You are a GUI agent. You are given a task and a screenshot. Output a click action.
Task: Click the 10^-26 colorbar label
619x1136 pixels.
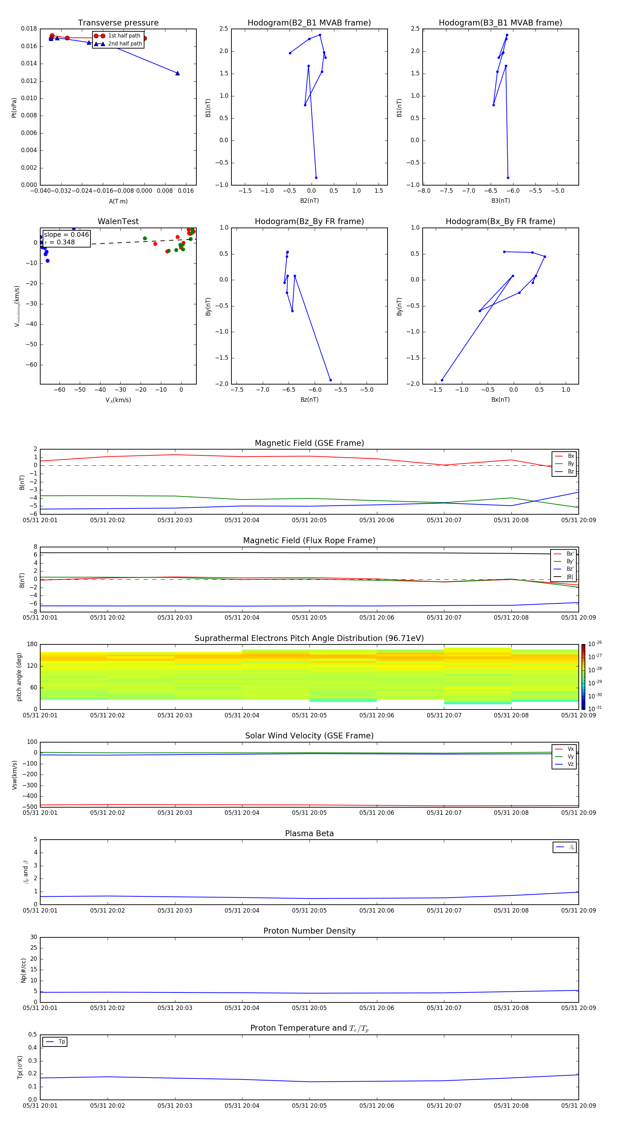pyautogui.click(x=595, y=644)
